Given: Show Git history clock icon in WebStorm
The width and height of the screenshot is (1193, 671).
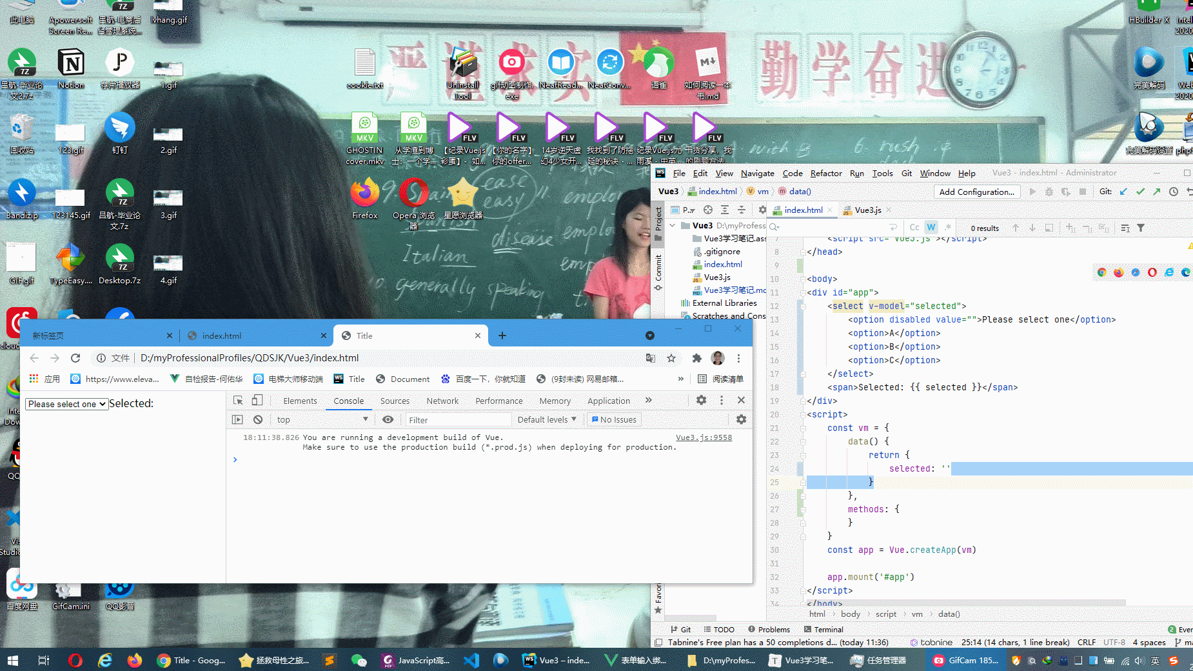Looking at the screenshot, I should click(x=1174, y=192).
